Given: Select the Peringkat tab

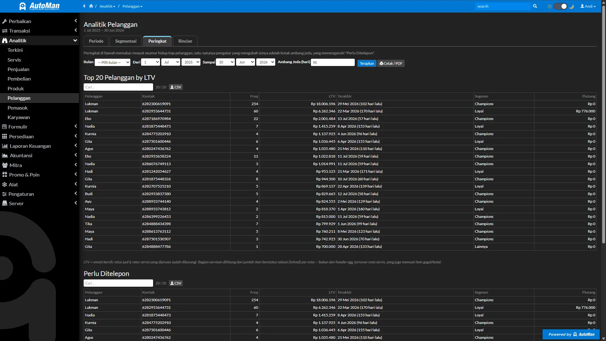Looking at the screenshot, I should point(157,41).
